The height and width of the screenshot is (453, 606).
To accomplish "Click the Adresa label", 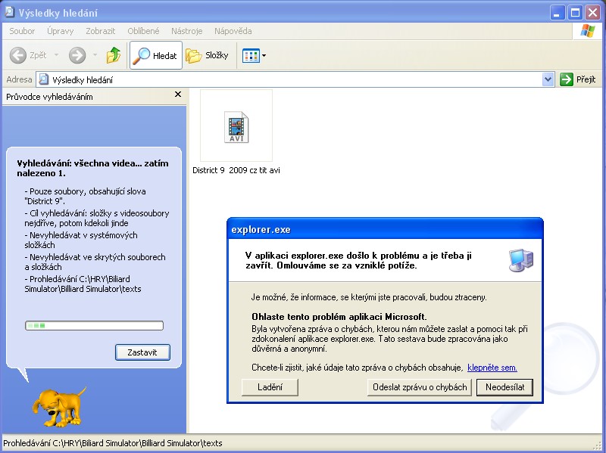I will click(x=19, y=79).
